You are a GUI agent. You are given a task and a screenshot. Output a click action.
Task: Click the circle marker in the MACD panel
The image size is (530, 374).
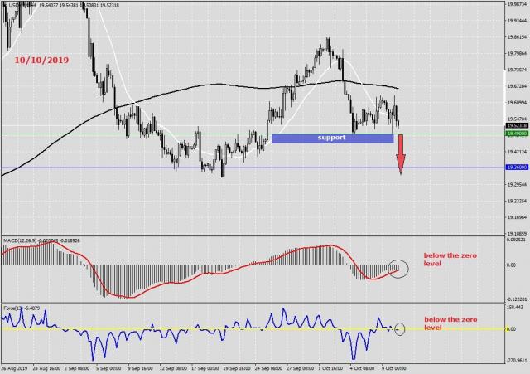coord(398,269)
